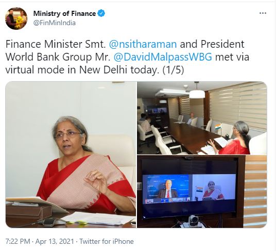This screenshot has height=251, width=276.
Task: Open the @nsitharaman mention
Action: (143, 44)
